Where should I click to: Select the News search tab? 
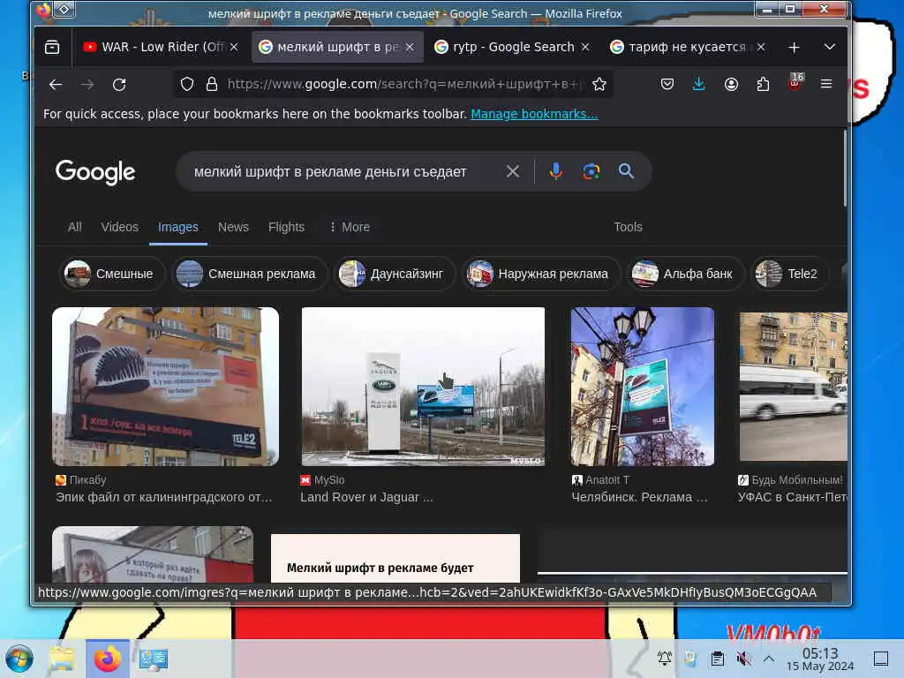point(233,227)
